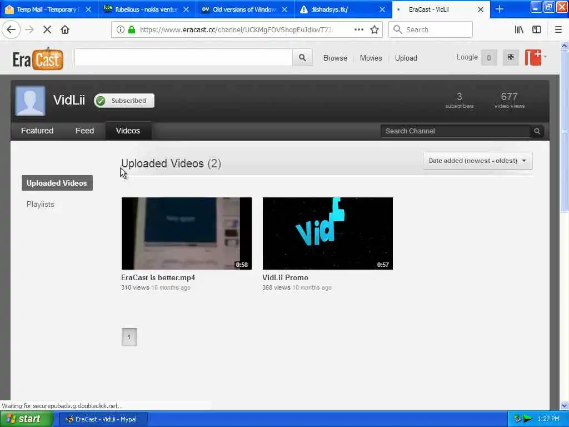Open the Browse link
Viewport: 569px width, 427px height.
coord(335,58)
